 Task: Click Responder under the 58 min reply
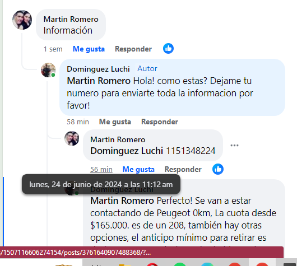(160, 122)
